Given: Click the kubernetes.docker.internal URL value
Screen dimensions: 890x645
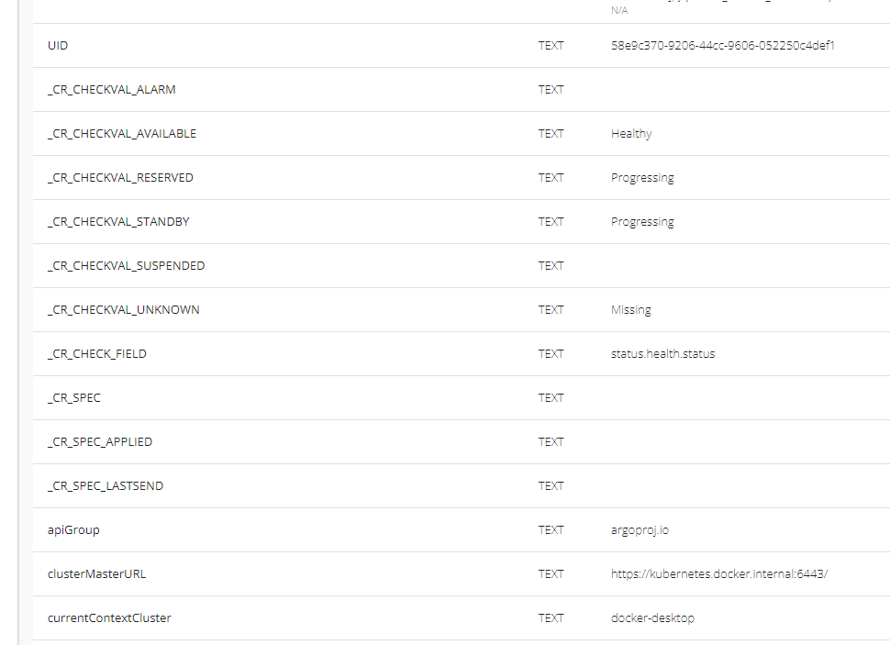Looking at the screenshot, I should 719,573.
